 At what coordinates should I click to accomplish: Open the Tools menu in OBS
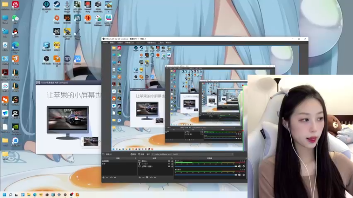click(161, 43)
